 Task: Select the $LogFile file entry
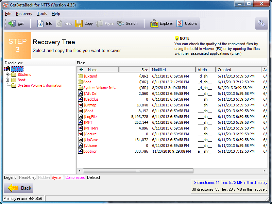pos(90,117)
